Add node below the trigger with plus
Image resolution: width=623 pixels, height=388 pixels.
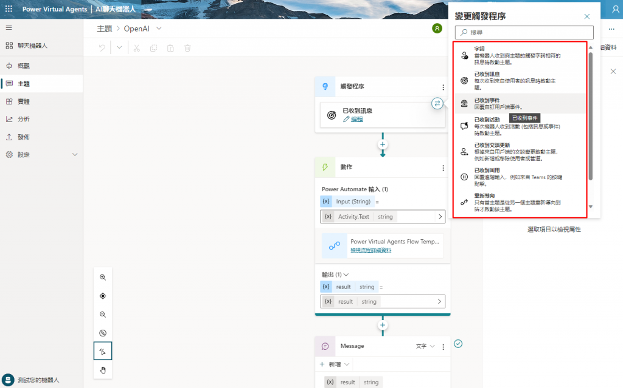coord(383,145)
